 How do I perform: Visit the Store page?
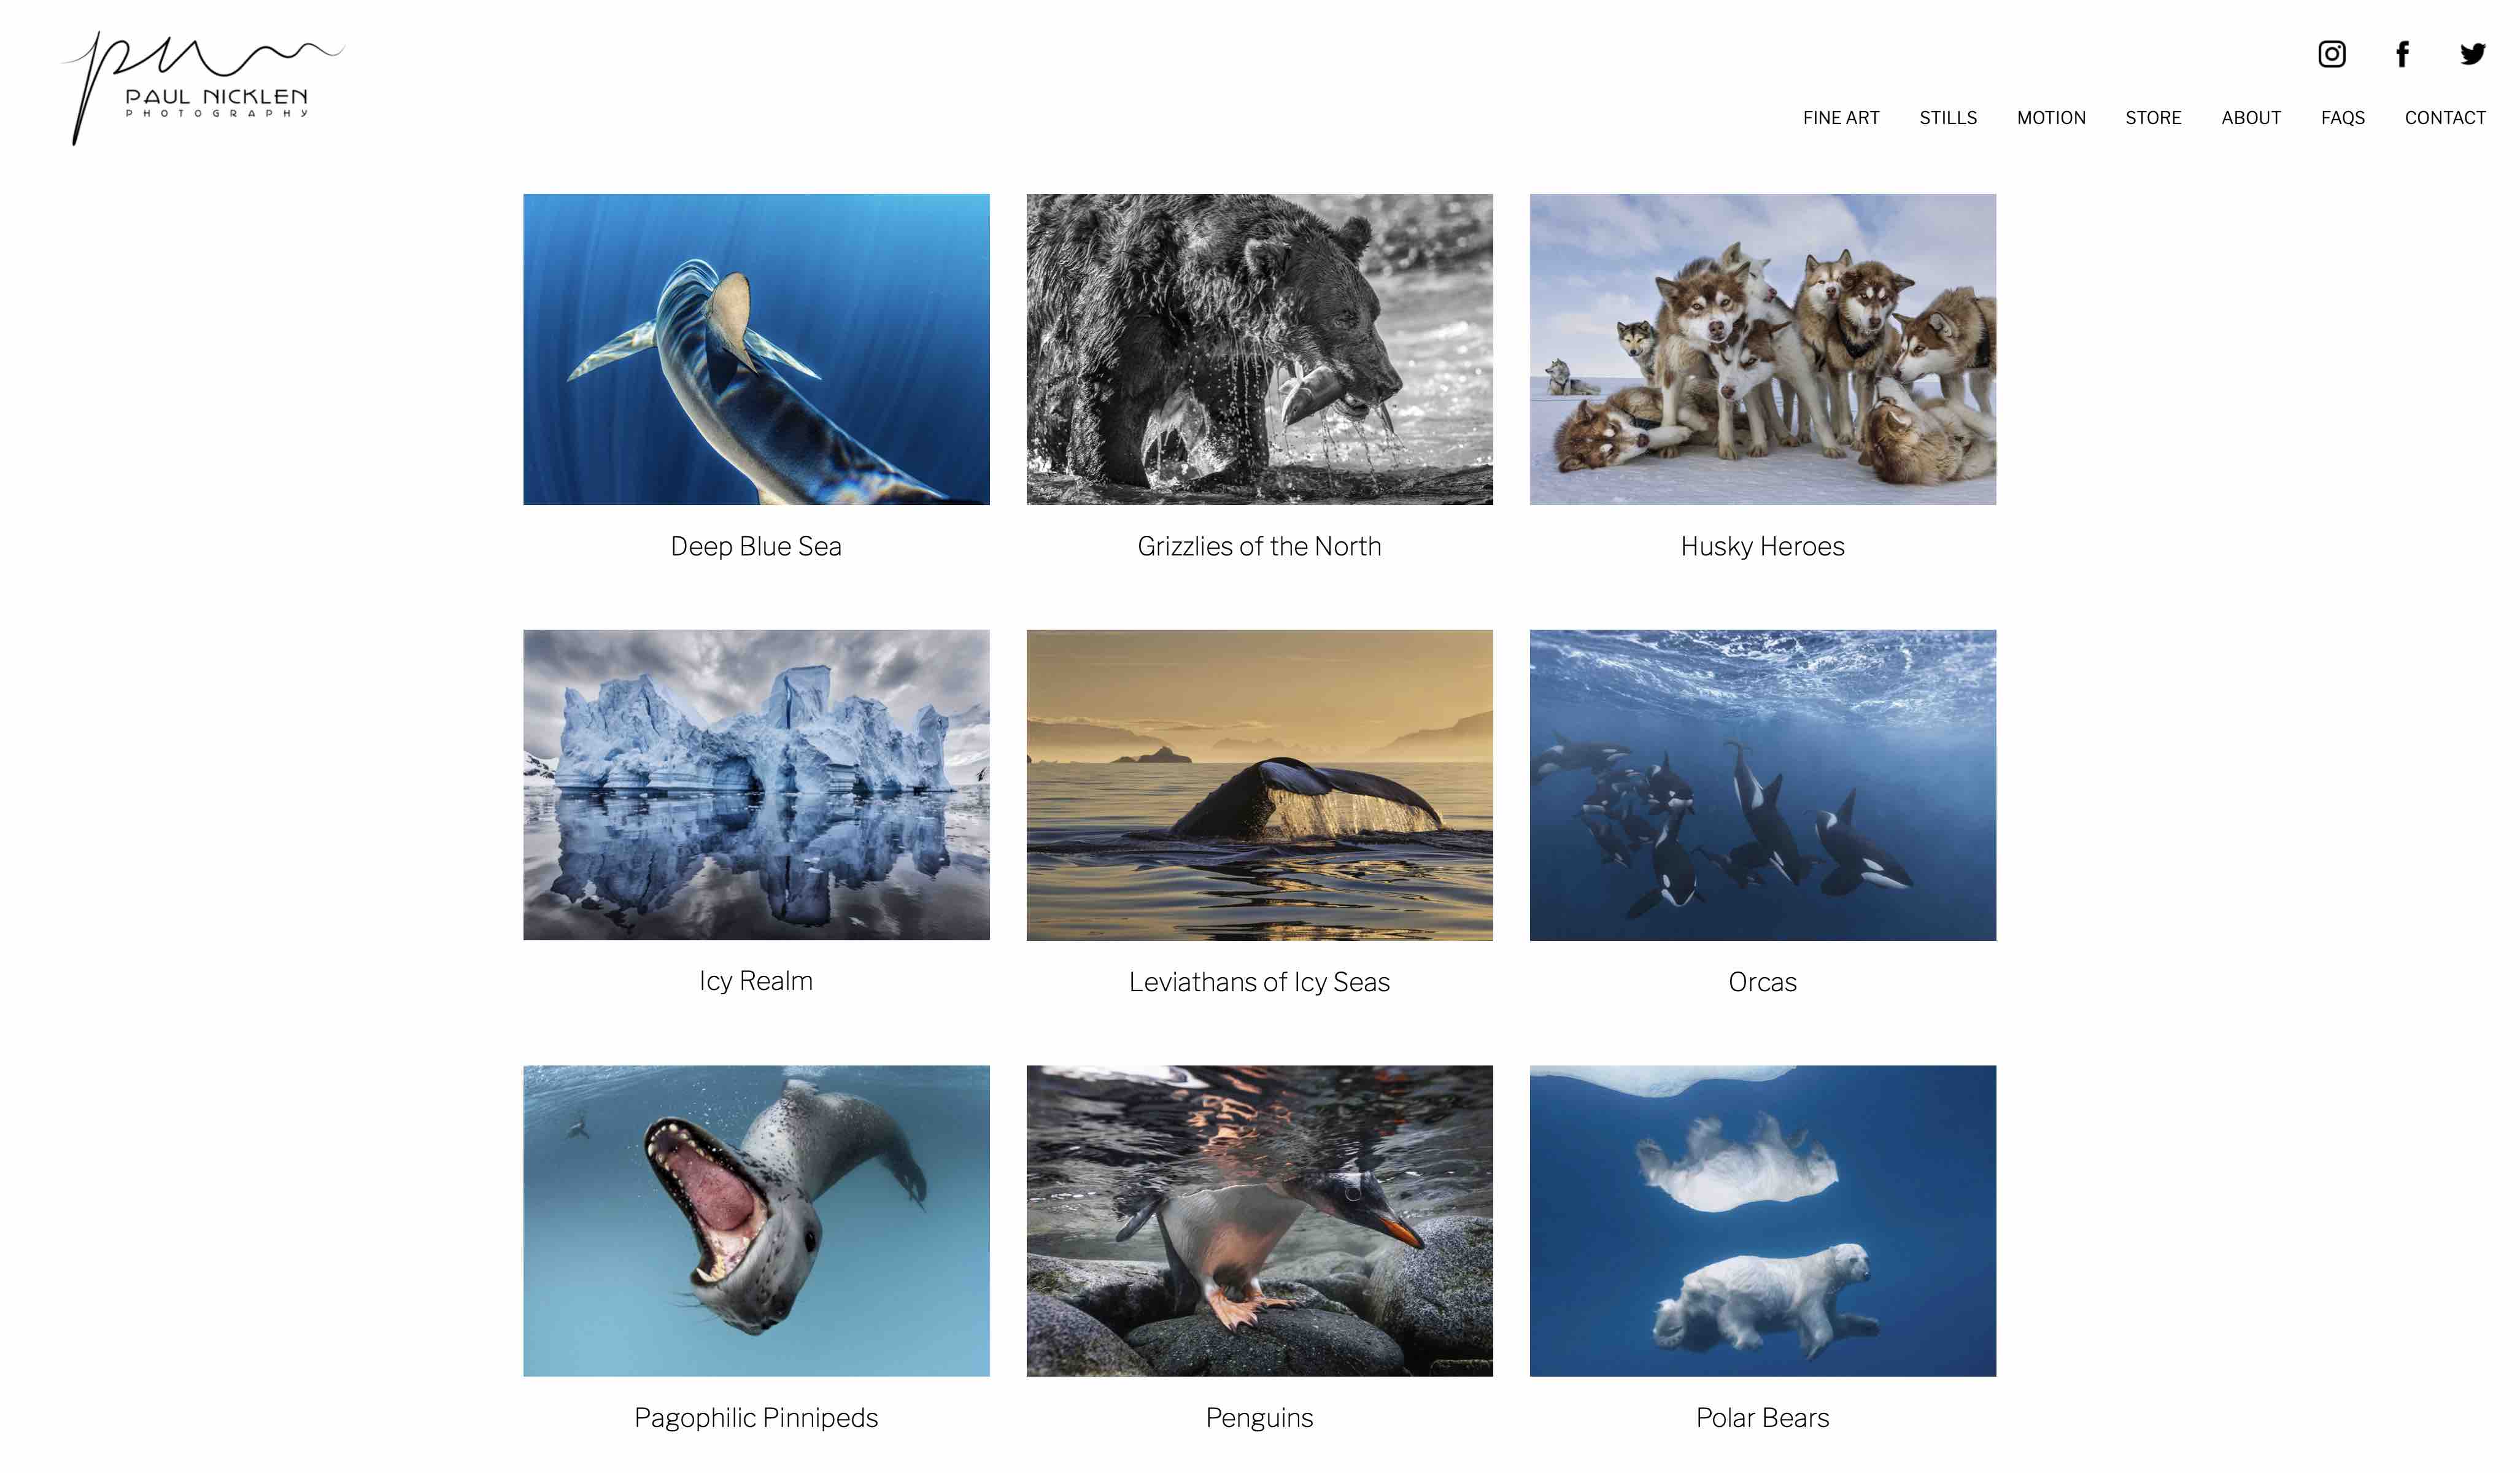2153,118
